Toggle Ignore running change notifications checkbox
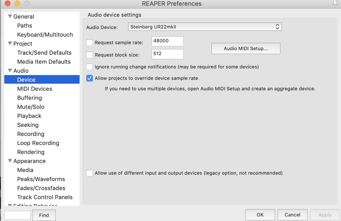Screen dimensions: 341x221 90,67
